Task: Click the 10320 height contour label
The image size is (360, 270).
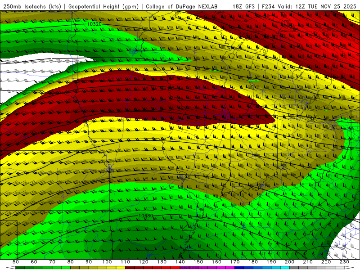Action: coord(94,24)
